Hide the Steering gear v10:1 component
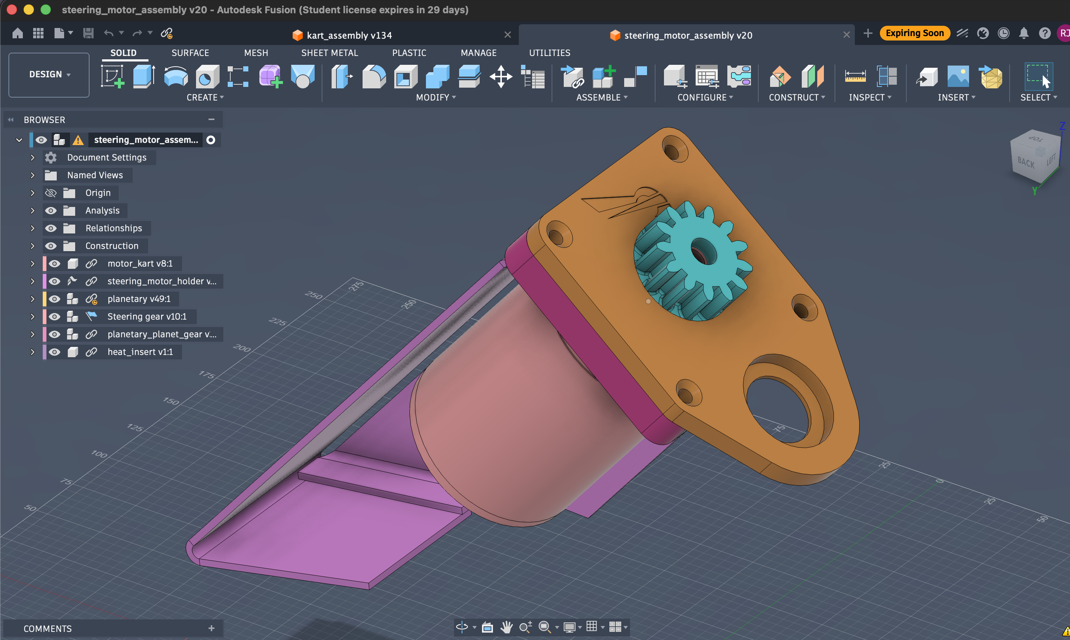This screenshot has height=640, width=1070. (x=55, y=317)
